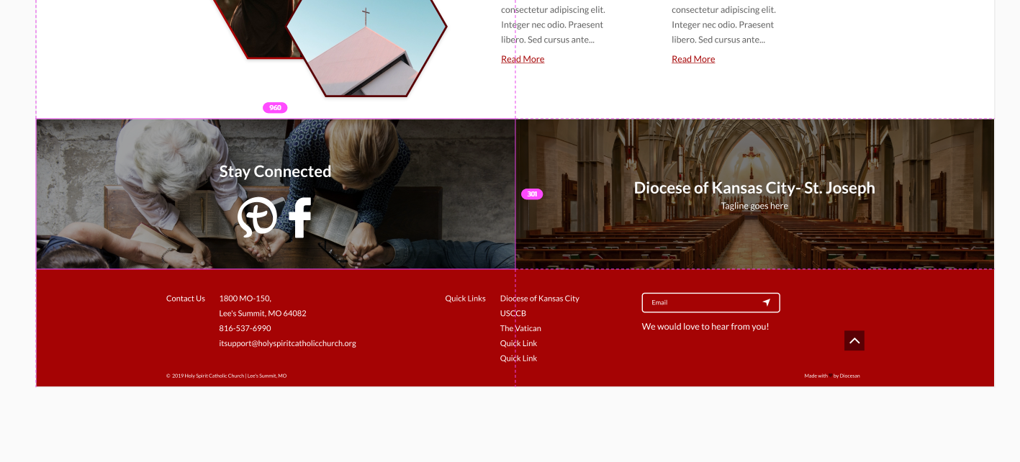1020x462 pixels.
Task: Visit The Vatican link in footer
Action: point(520,329)
